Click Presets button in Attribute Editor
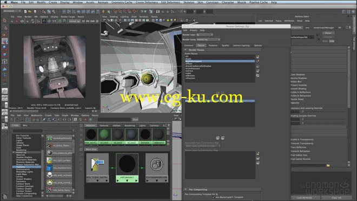357x201 pixels. (x=328, y=37)
